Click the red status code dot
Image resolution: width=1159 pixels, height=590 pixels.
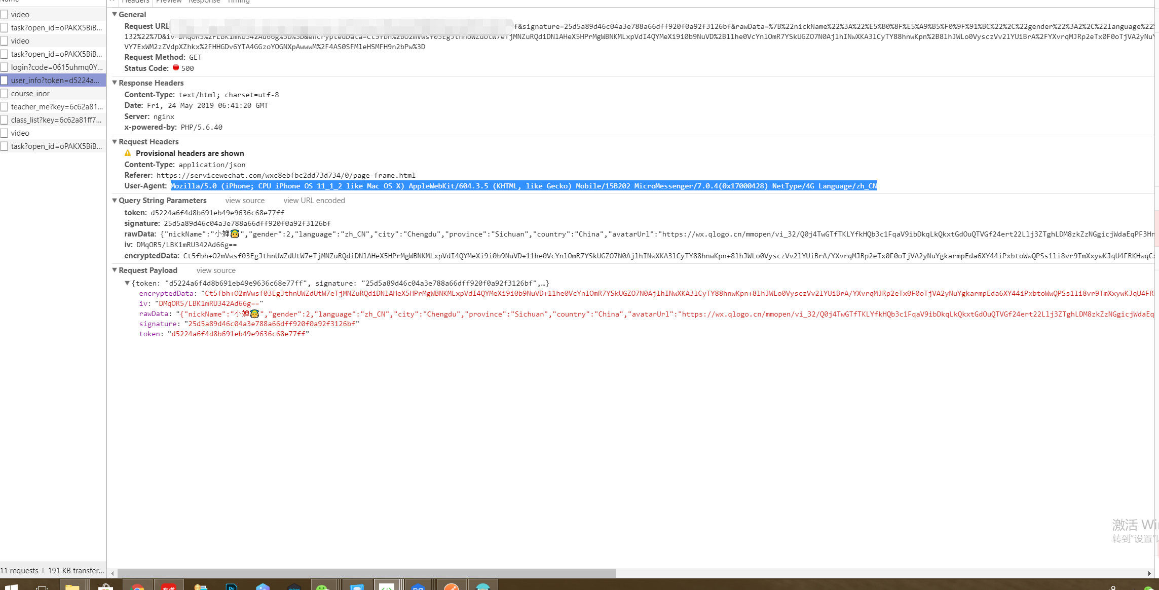tap(176, 67)
